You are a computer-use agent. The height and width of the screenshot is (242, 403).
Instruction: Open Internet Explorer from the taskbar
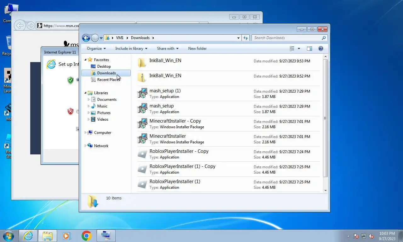click(28, 236)
